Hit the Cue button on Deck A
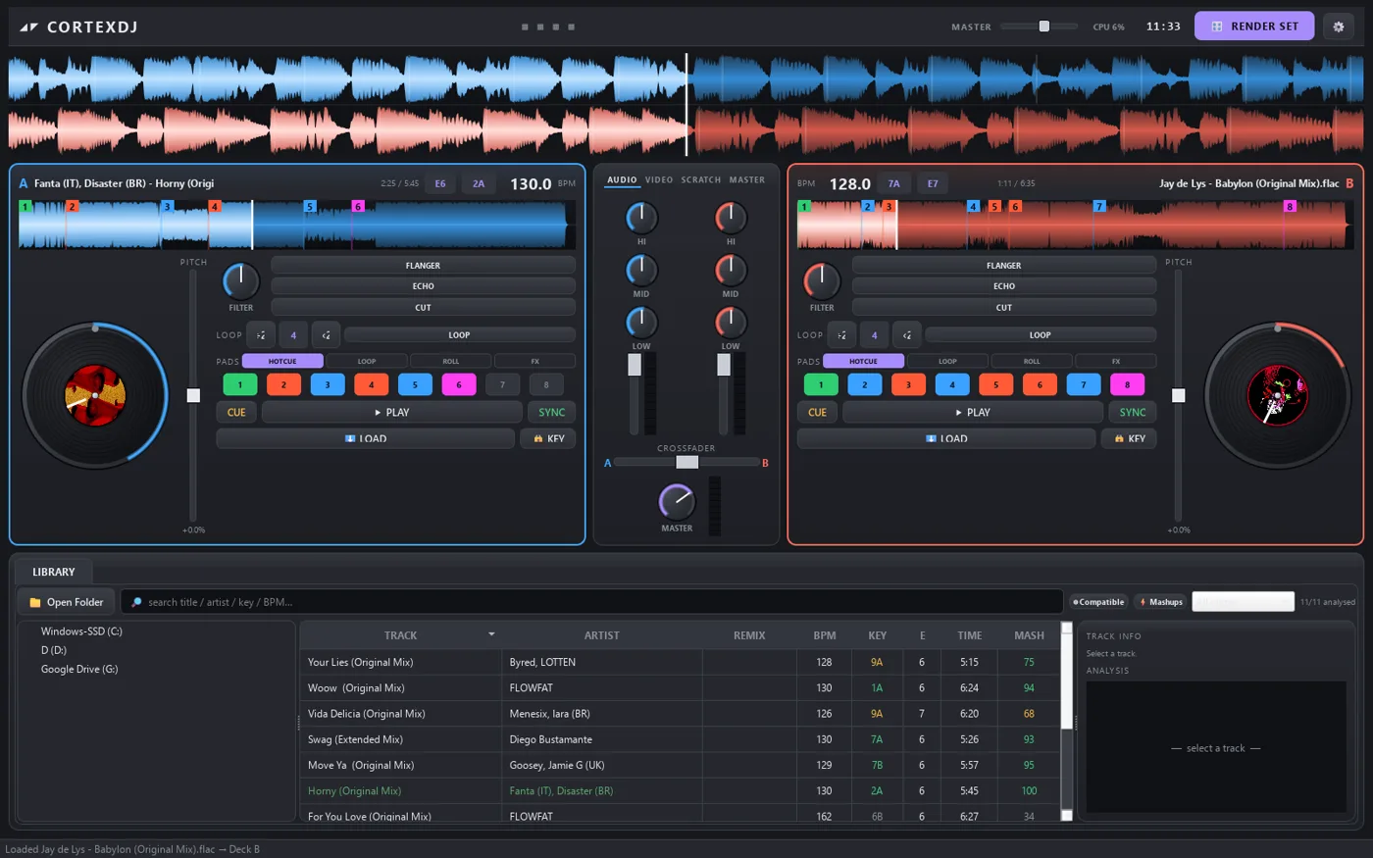This screenshot has width=1373, height=858. pos(236,412)
